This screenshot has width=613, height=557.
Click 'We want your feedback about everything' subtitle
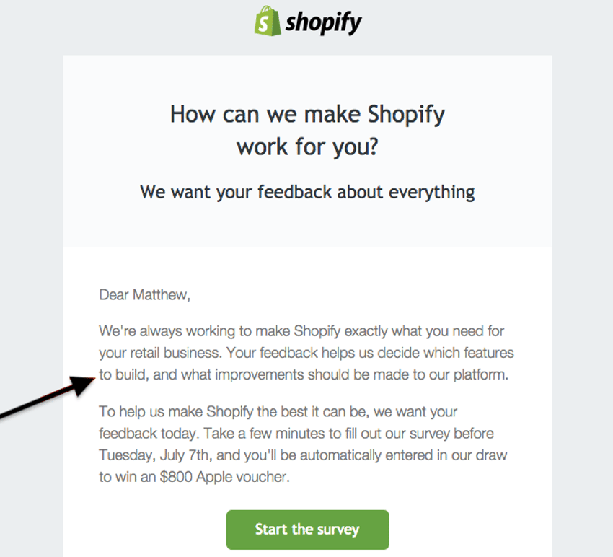(307, 193)
